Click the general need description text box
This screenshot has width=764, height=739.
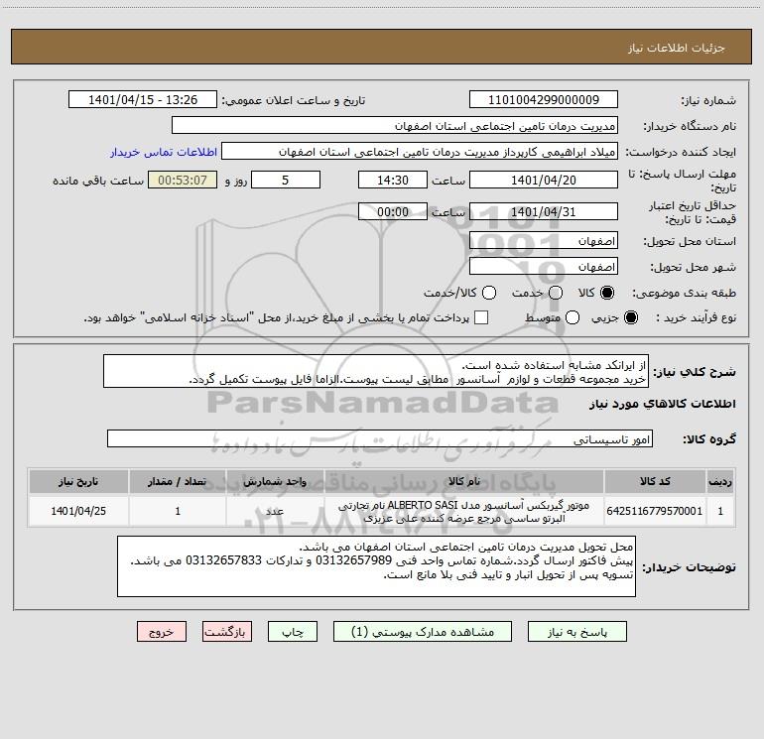tap(376, 372)
